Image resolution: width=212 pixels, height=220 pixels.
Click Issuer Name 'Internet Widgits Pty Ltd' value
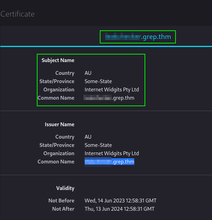112,153
